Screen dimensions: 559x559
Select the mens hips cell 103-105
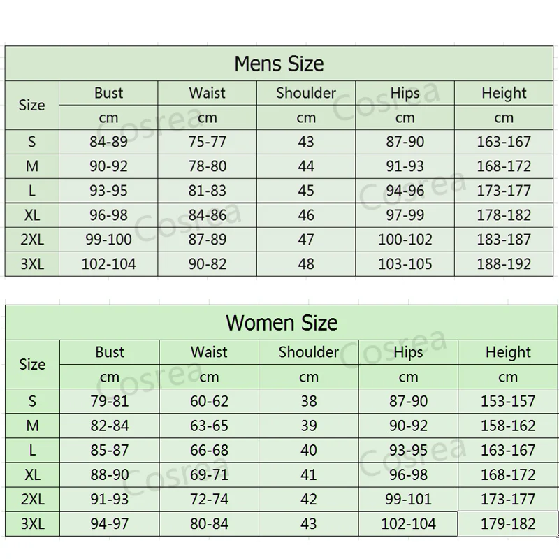pyautogui.click(x=405, y=264)
